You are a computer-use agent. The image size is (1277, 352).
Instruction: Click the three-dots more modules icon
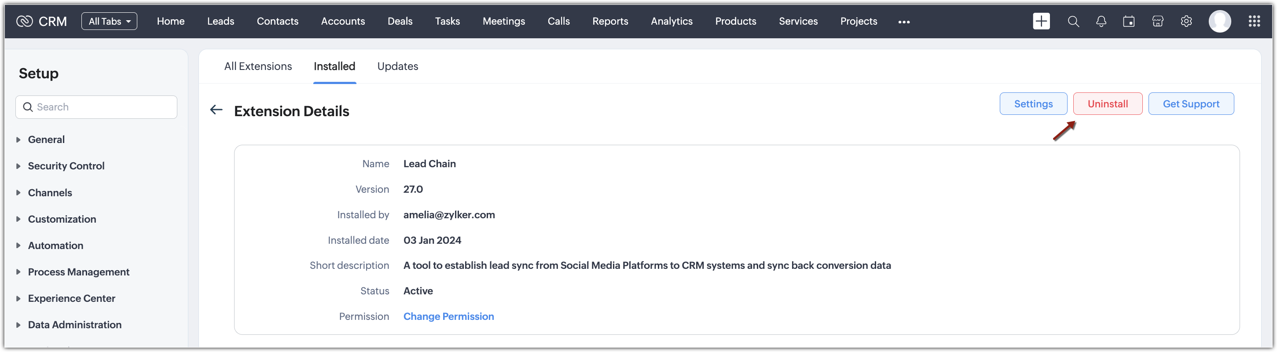click(904, 22)
